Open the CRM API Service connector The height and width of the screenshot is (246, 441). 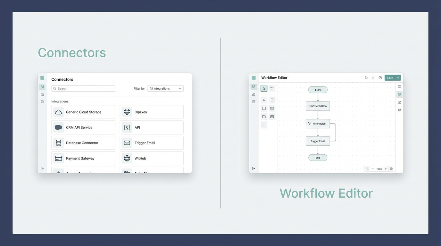83,127
